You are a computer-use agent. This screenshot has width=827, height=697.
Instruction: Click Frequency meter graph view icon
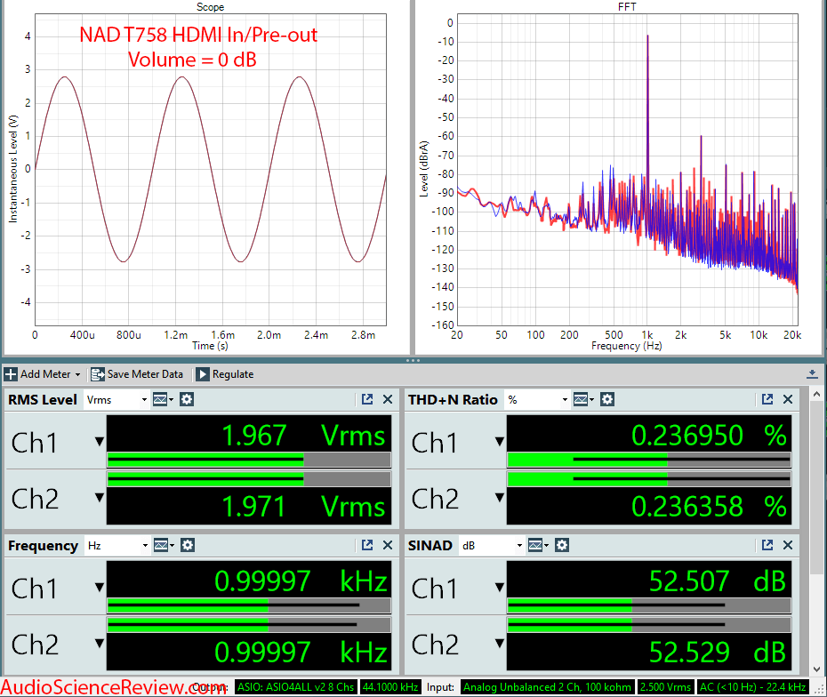(164, 545)
